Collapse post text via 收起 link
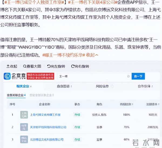This screenshot has width=162, height=148. [92, 55]
